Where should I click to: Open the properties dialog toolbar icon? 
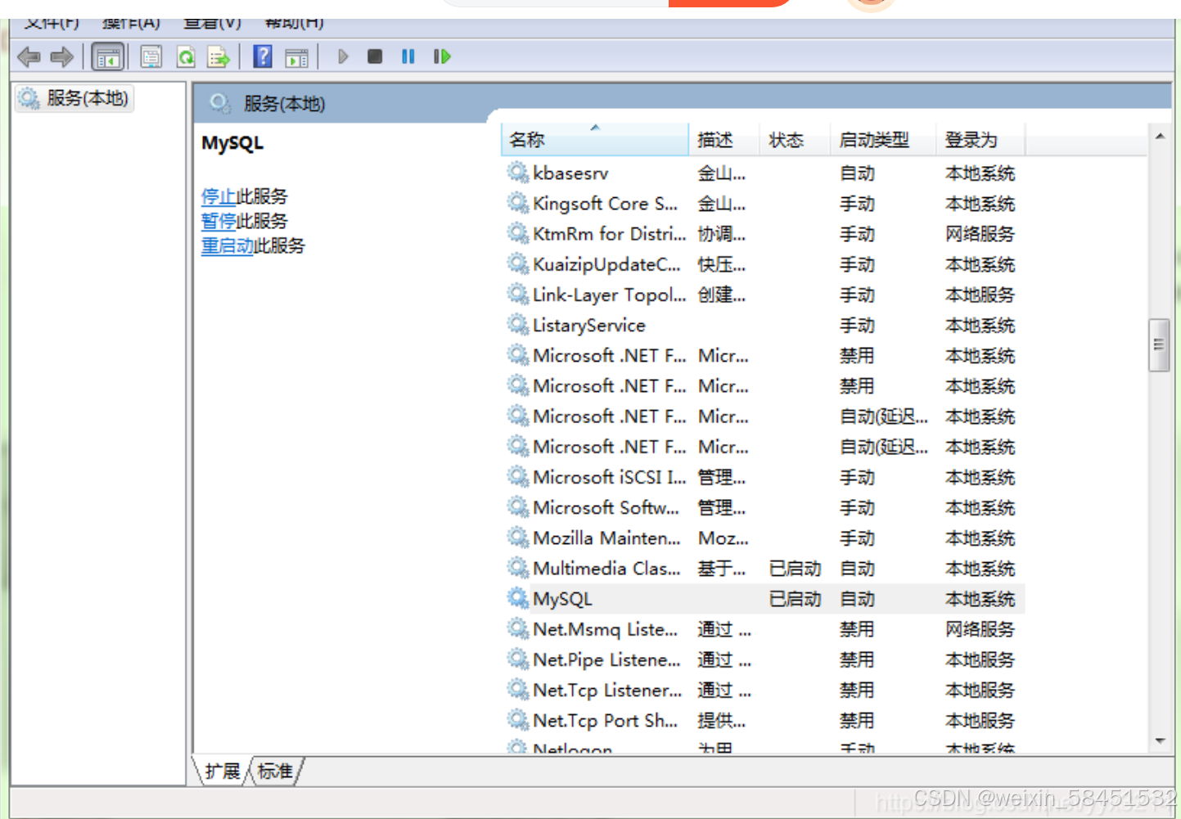click(x=151, y=56)
